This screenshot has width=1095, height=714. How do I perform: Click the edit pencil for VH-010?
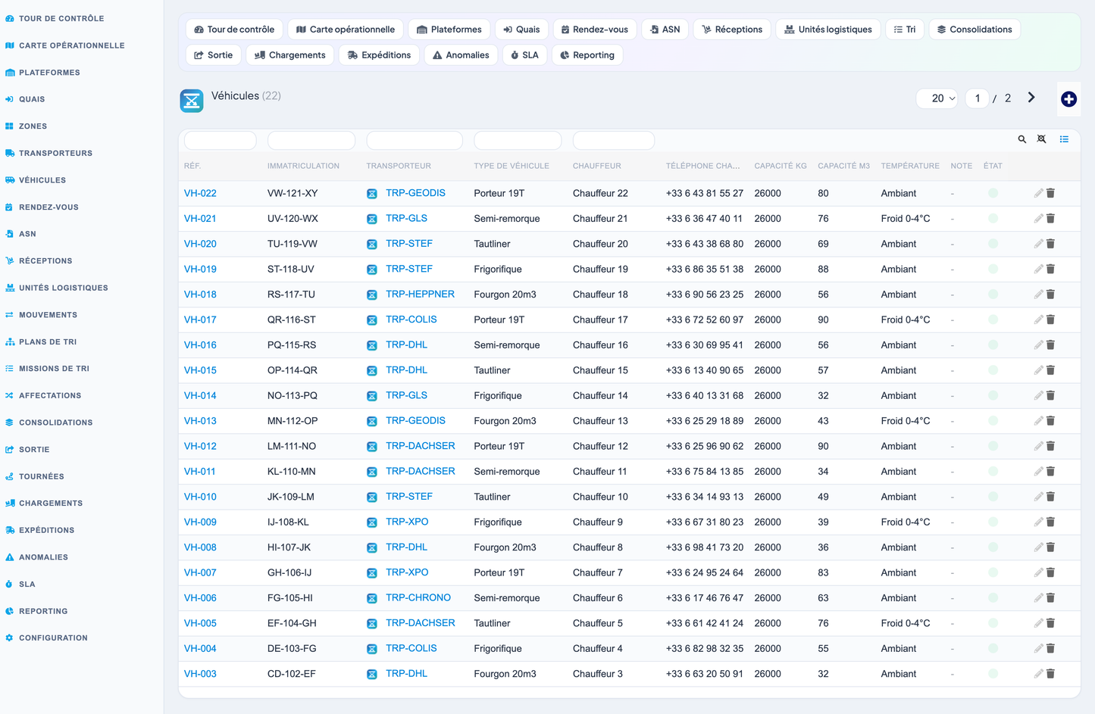tap(1038, 497)
